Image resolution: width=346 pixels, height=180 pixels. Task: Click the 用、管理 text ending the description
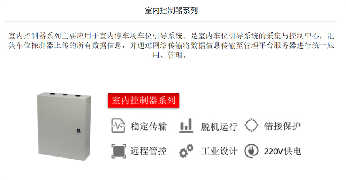point(170,55)
